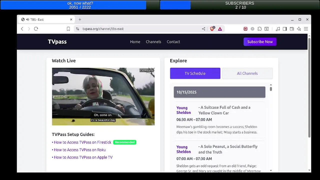Viewport: 320px width, 180px height.
Task: Click the gray circular extension icon
Action: pos(252,29)
